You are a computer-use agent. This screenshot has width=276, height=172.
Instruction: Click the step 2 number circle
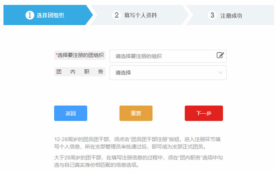[116, 15]
